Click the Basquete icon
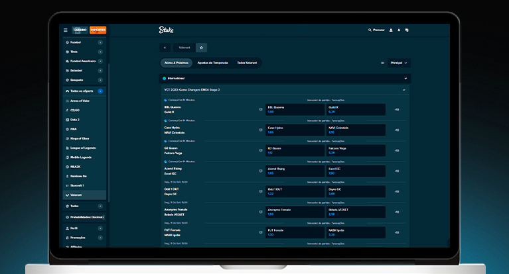Screen dimensions: 509x274 click(x=67, y=80)
